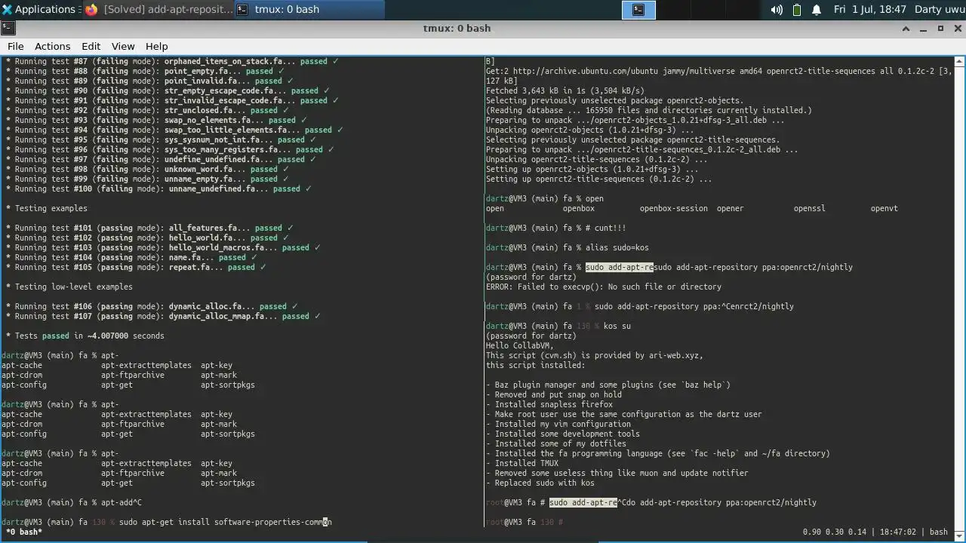Close the tmux terminal window

coord(957,29)
